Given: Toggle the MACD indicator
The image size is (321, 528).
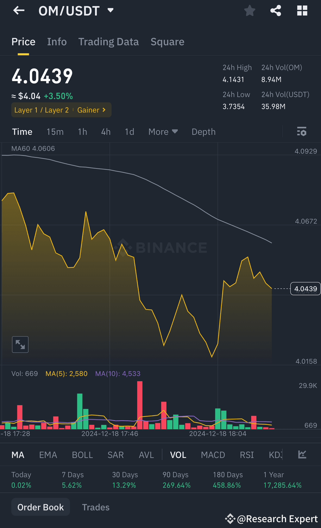Looking at the screenshot, I should tap(213, 454).
